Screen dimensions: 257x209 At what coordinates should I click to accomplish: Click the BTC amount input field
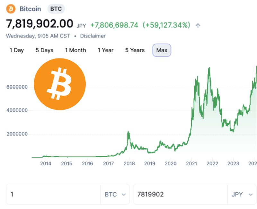pyautogui.click(x=53, y=194)
